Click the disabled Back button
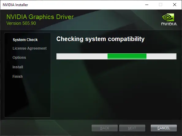 (x=104, y=128)
